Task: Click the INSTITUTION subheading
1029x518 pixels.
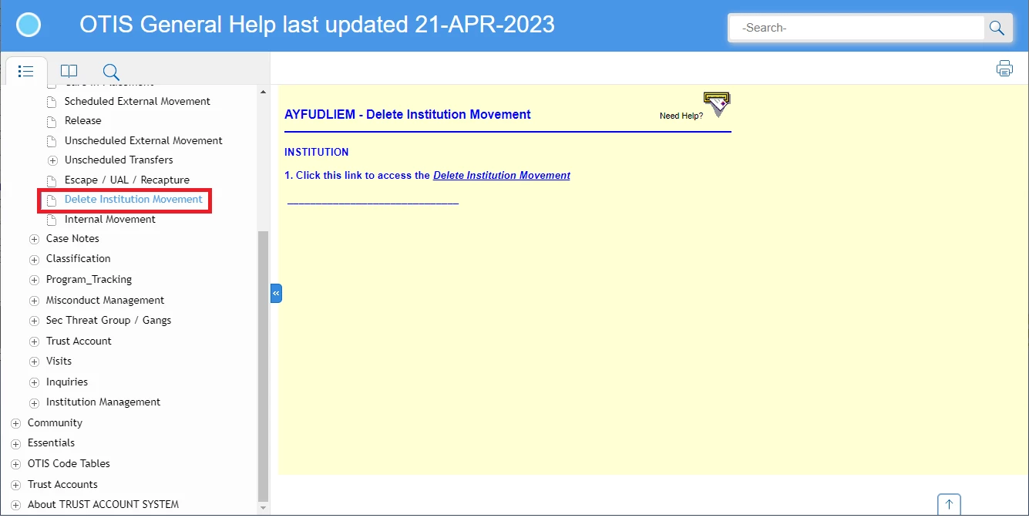Action: pos(317,152)
